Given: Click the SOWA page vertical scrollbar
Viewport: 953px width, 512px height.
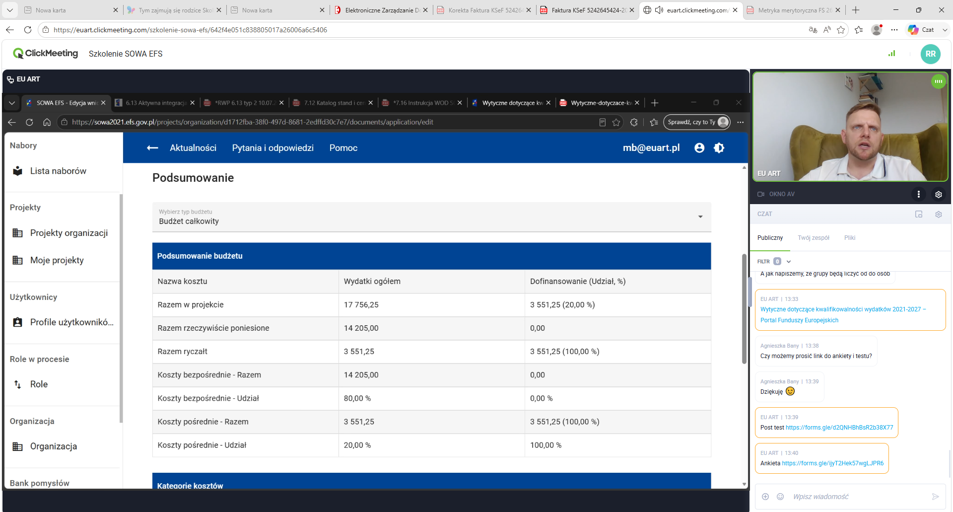Looking at the screenshot, I should pyautogui.click(x=744, y=308).
